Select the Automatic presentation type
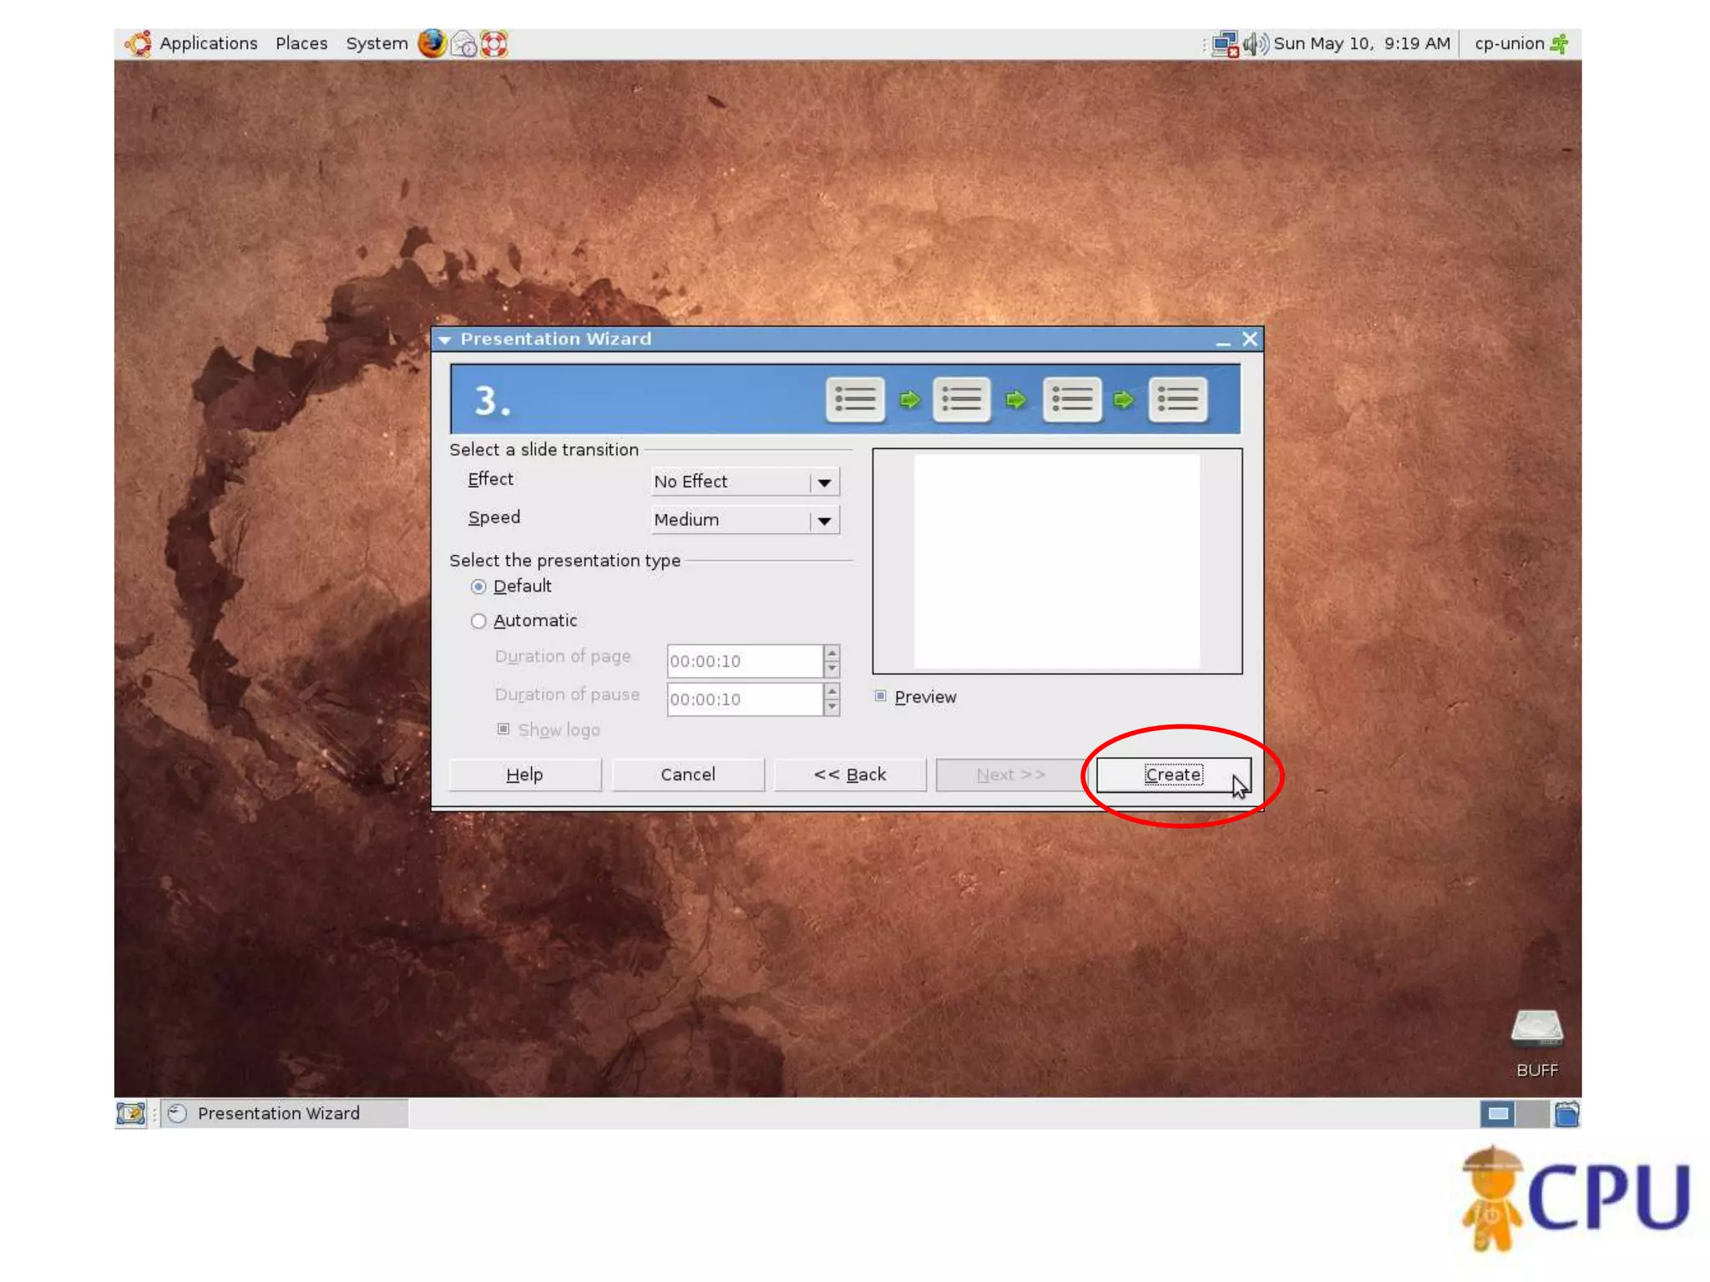 point(478,621)
